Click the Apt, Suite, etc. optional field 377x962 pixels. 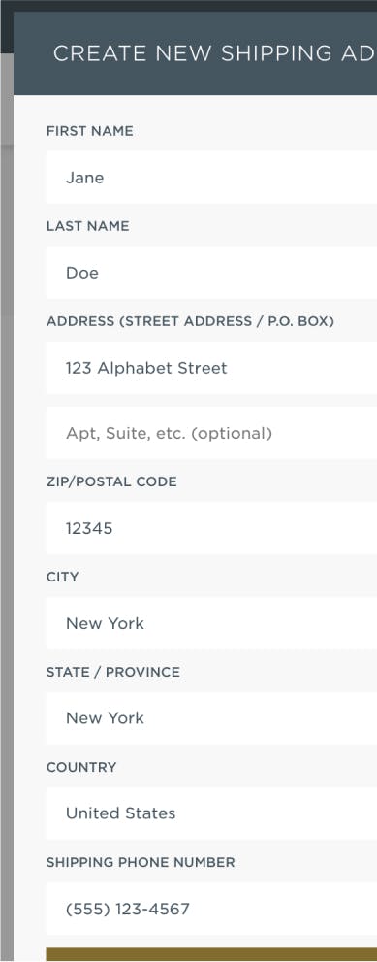211,433
